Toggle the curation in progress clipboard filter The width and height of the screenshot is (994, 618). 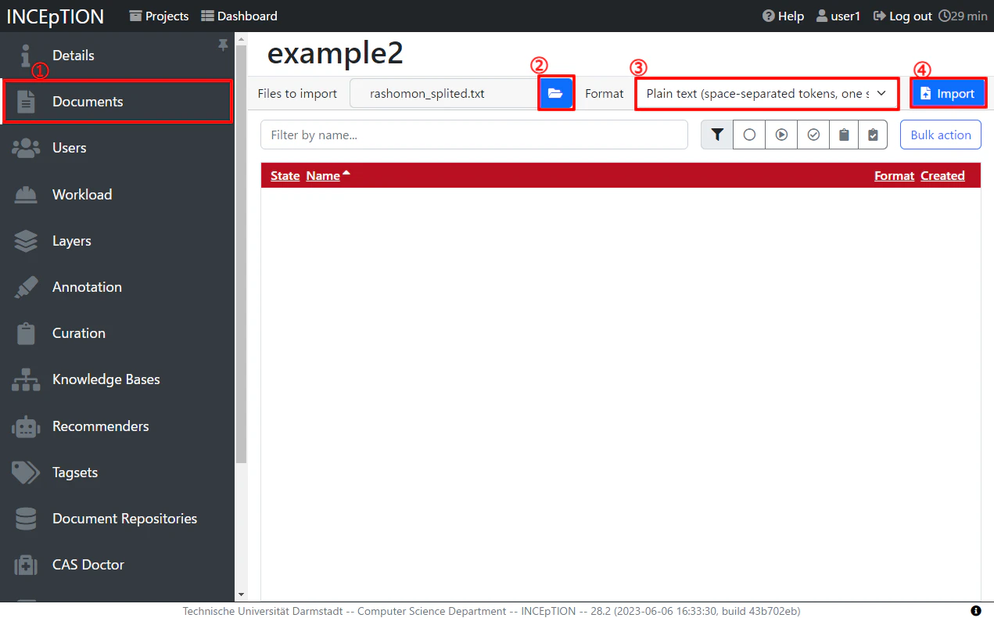[x=844, y=135]
